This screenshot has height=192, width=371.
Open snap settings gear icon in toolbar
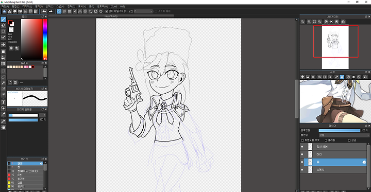click(x=101, y=11)
